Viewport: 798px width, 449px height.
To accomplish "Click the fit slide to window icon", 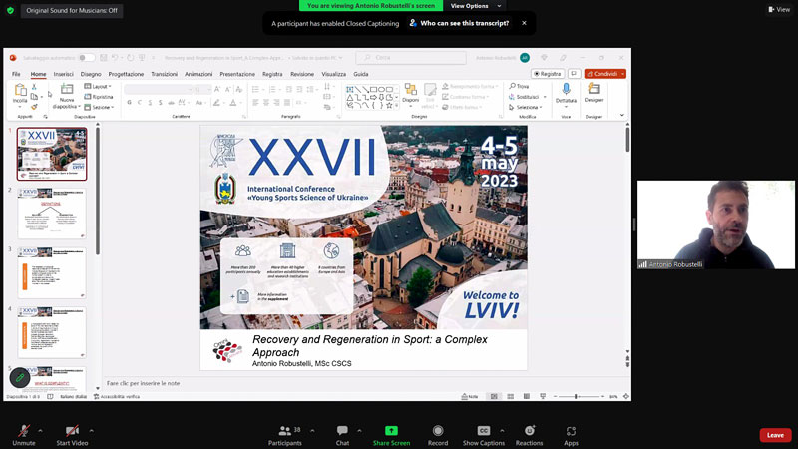I will (626, 396).
